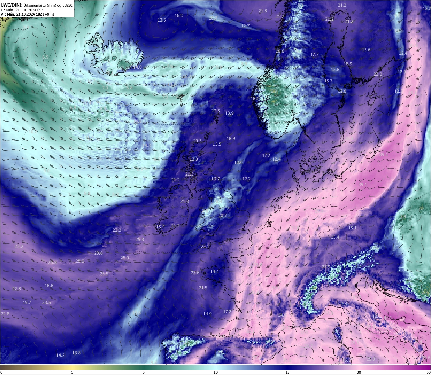
Task: Click the 16.0 value north of Iceland
Action: pos(179,16)
